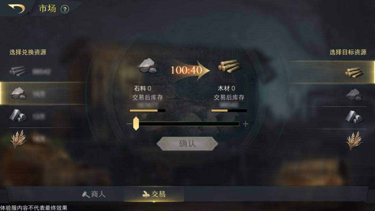Open the market help question mark
Screen dimensions: 375x211
pyautogui.click(x=65, y=9)
